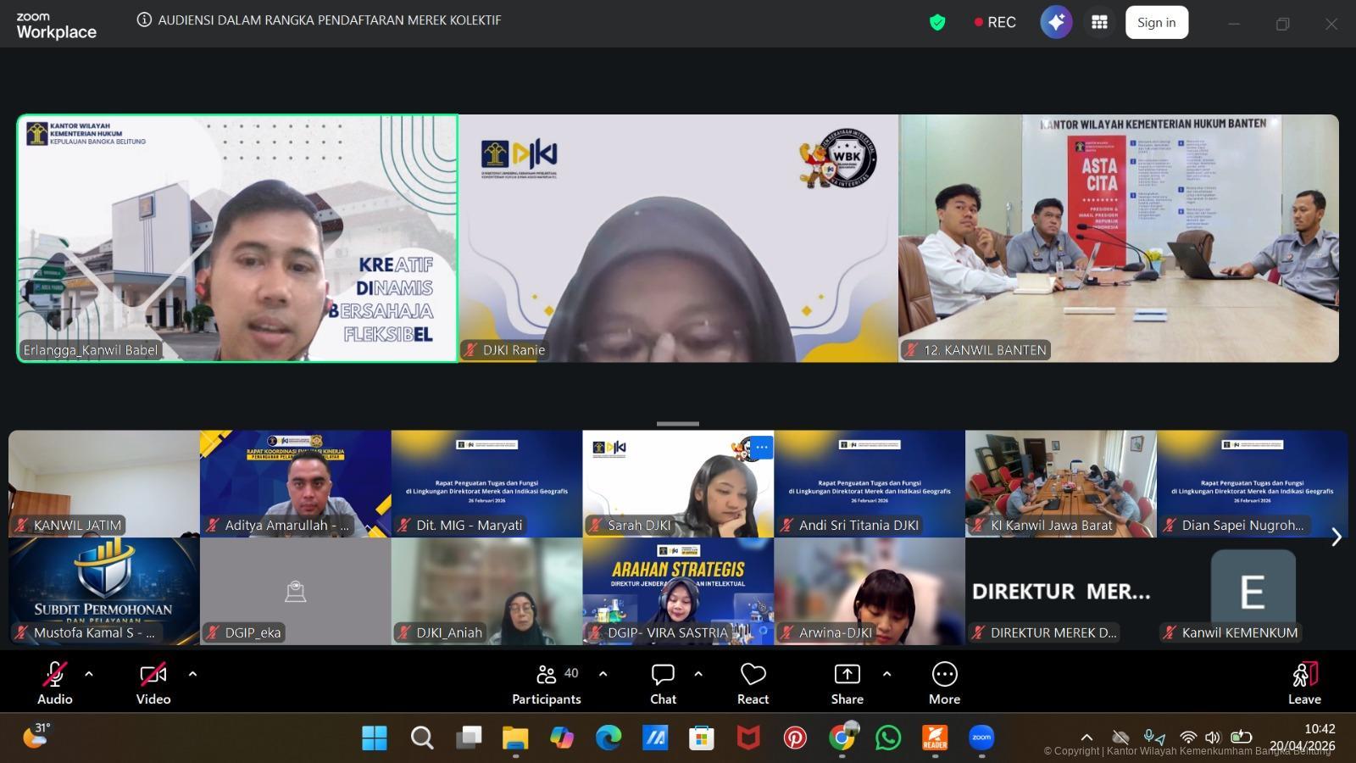Screen dimensions: 1356x763
Task: Leave the meeting
Action: point(1304,683)
